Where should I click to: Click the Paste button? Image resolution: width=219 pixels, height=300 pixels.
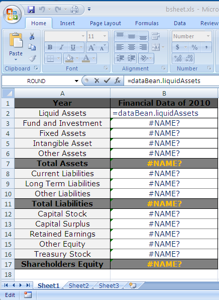click(16, 47)
